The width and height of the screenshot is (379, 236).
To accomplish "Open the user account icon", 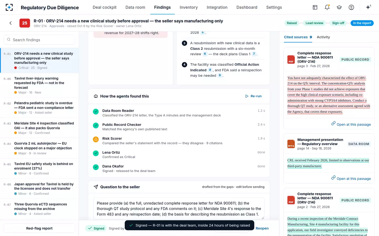I will coord(351,7).
